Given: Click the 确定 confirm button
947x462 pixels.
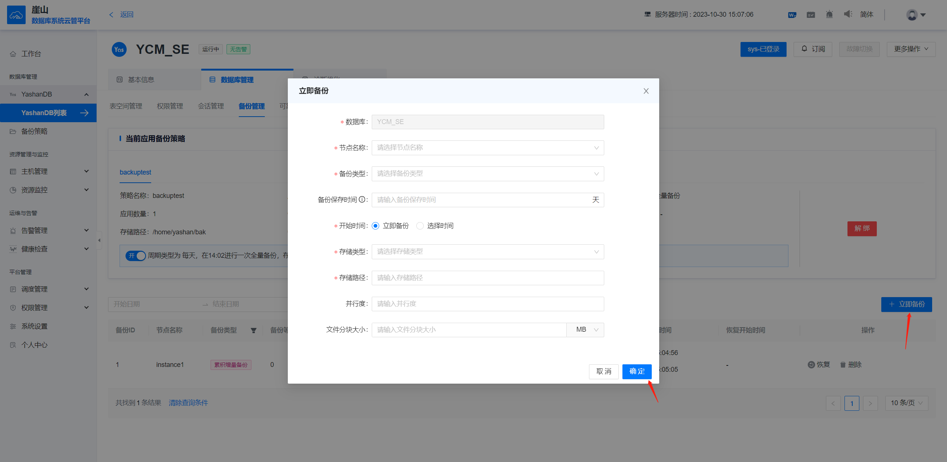Looking at the screenshot, I should (x=637, y=371).
